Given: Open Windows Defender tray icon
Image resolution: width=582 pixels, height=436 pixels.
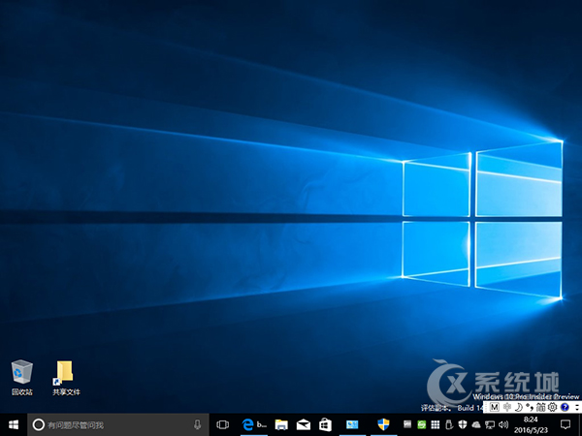Looking at the screenshot, I should coord(463,424).
